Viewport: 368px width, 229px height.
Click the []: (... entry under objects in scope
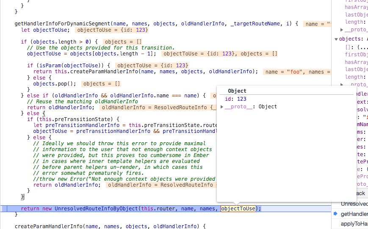(x=356, y=47)
